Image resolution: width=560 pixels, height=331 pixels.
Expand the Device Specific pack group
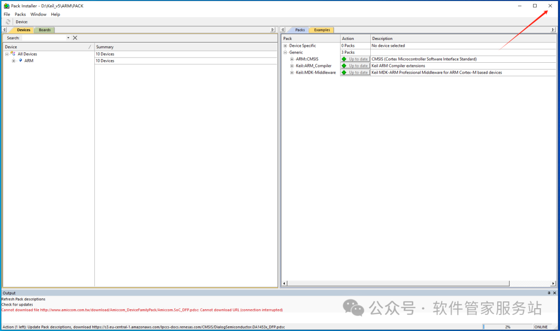tap(285, 46)
